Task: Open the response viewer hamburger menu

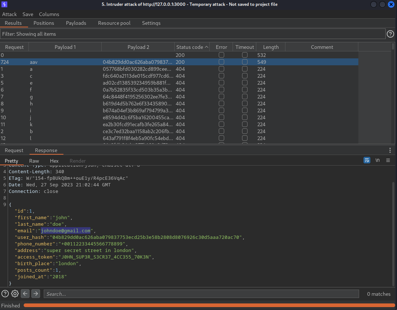Action: 388,160
